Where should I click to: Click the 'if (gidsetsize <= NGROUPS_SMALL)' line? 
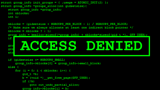(36, 60)
